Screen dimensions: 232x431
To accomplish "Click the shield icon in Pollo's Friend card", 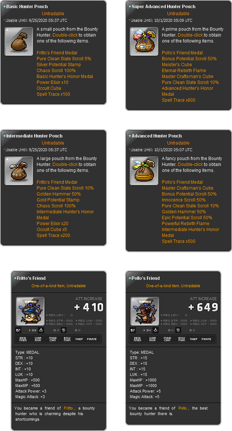I will tap(178, 330).
